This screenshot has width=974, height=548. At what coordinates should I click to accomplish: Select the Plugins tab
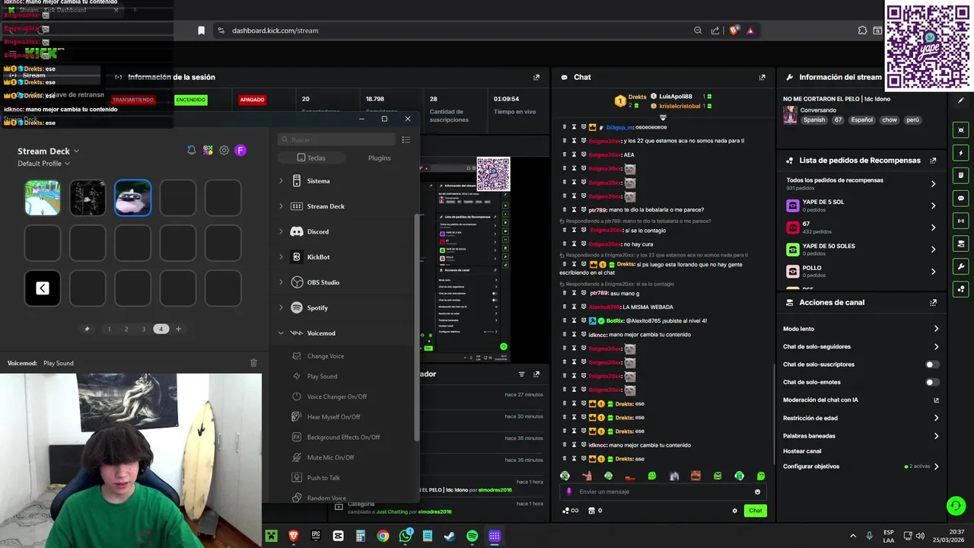379,158
